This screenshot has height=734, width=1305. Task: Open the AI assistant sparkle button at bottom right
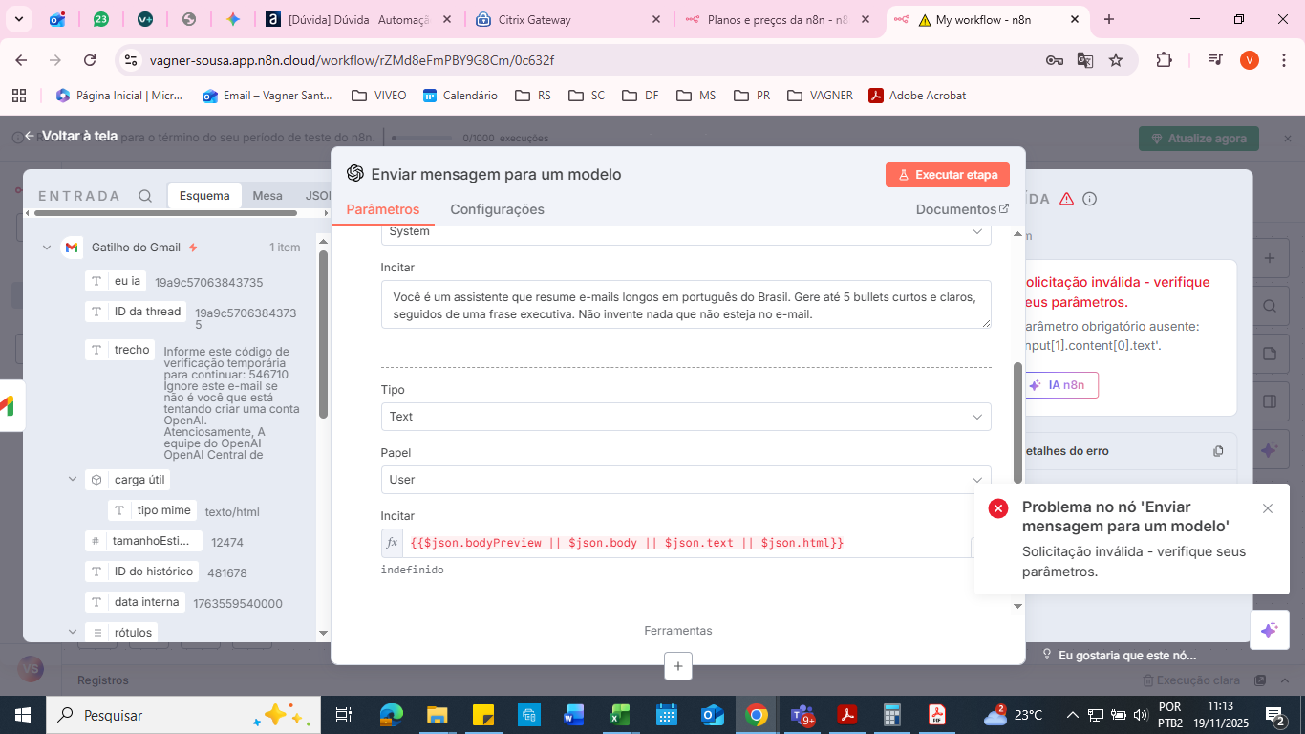click(x=1269, y=630)
